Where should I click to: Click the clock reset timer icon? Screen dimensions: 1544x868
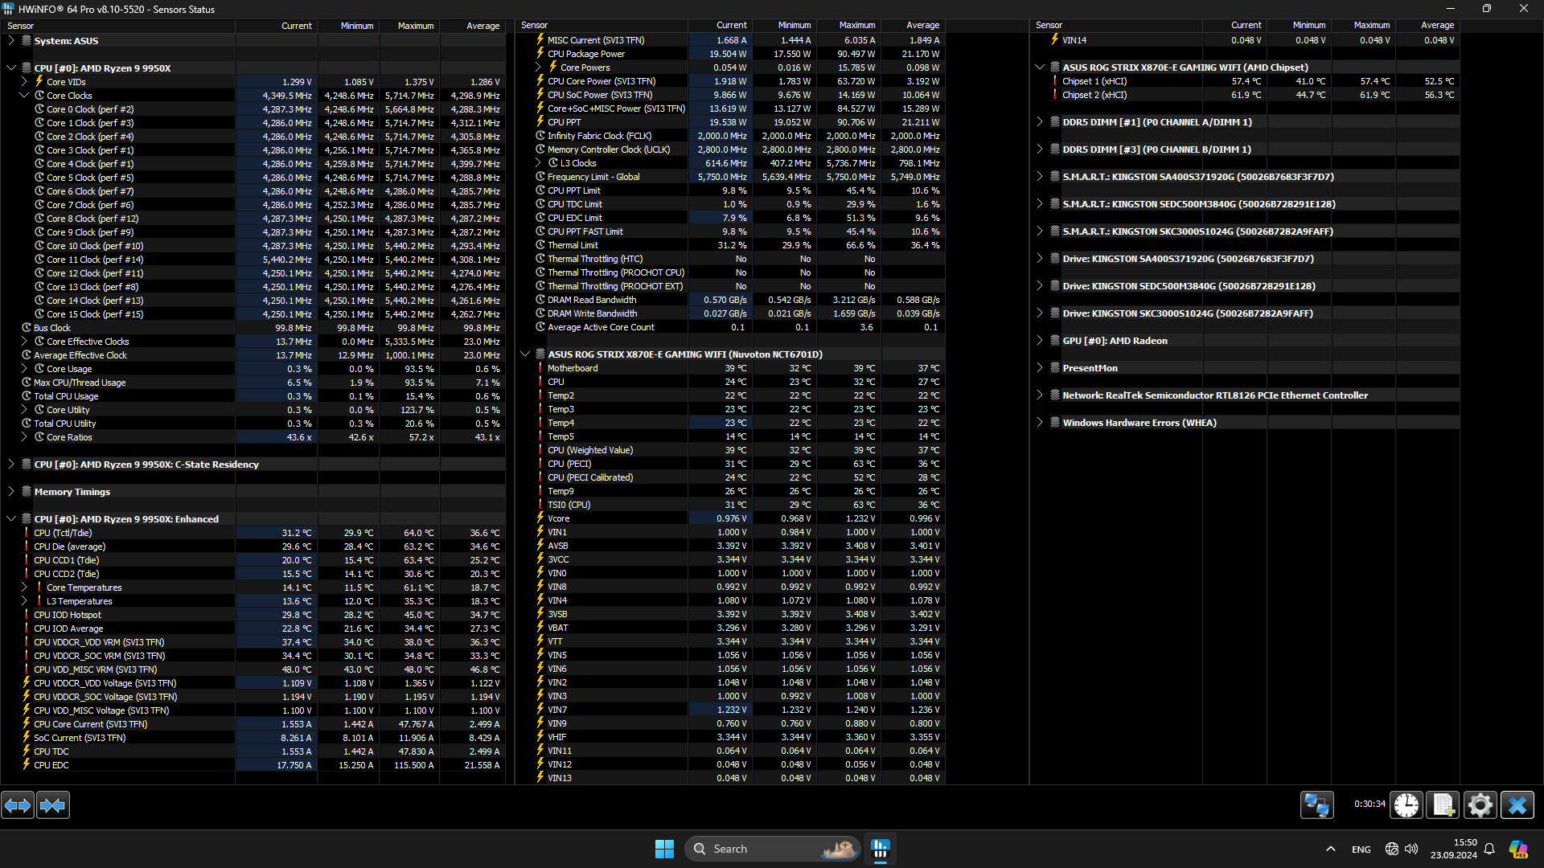[x=1406, y=805]
